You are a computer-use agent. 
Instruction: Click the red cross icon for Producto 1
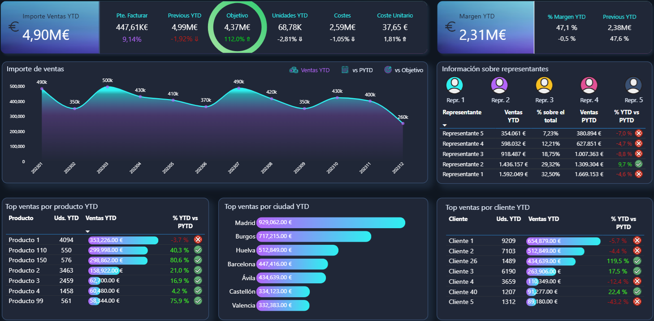click(x=198, y=240)
